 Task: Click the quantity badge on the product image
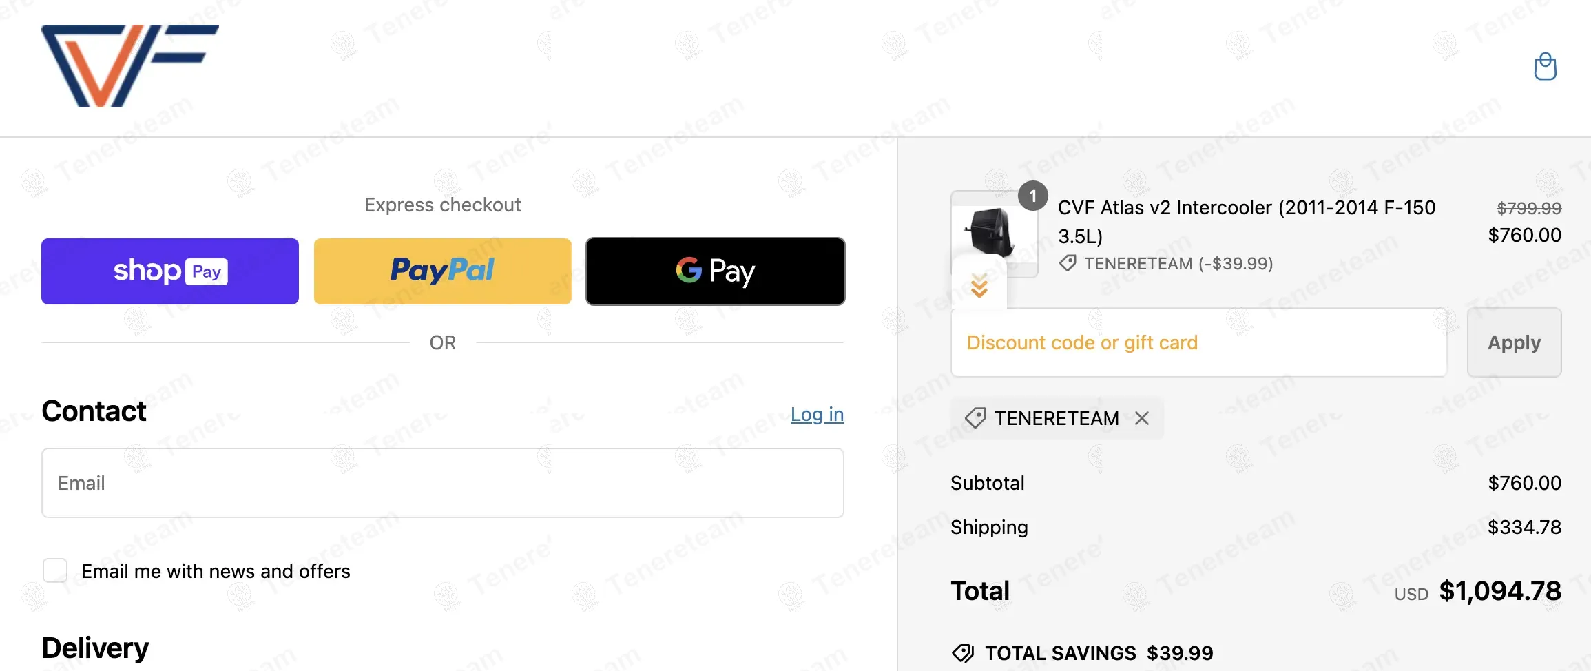pos(1032,196)
